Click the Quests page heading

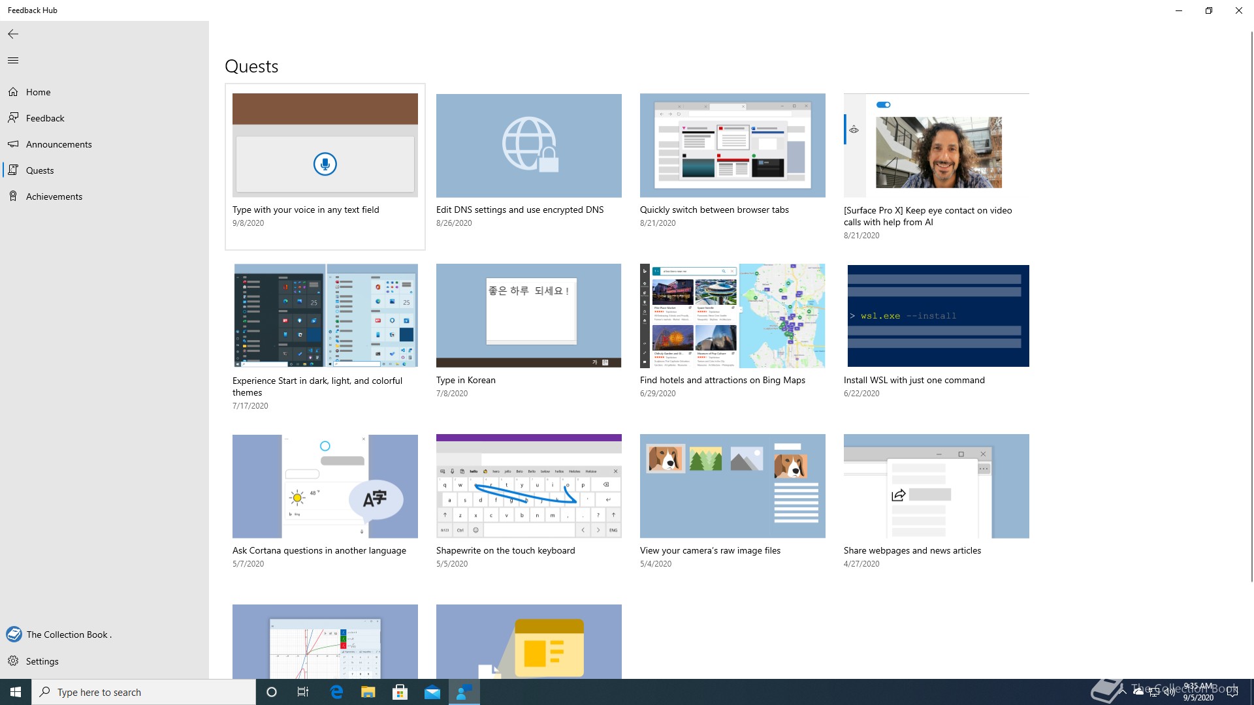(x=251, y=67)
